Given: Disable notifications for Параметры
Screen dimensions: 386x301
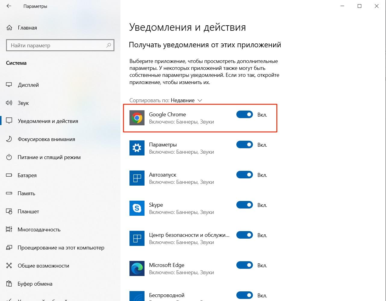Looking at the screenshot, I should [244, 145].
